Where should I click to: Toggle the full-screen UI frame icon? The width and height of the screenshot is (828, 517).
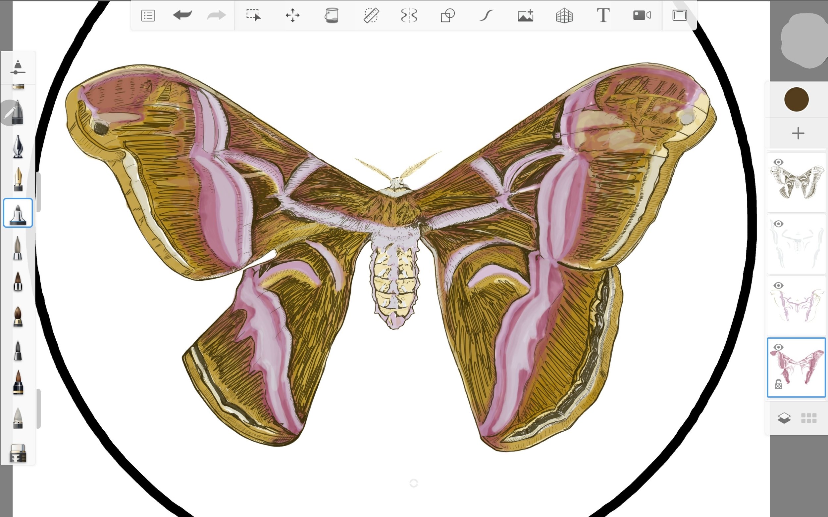tap(680, 16)
